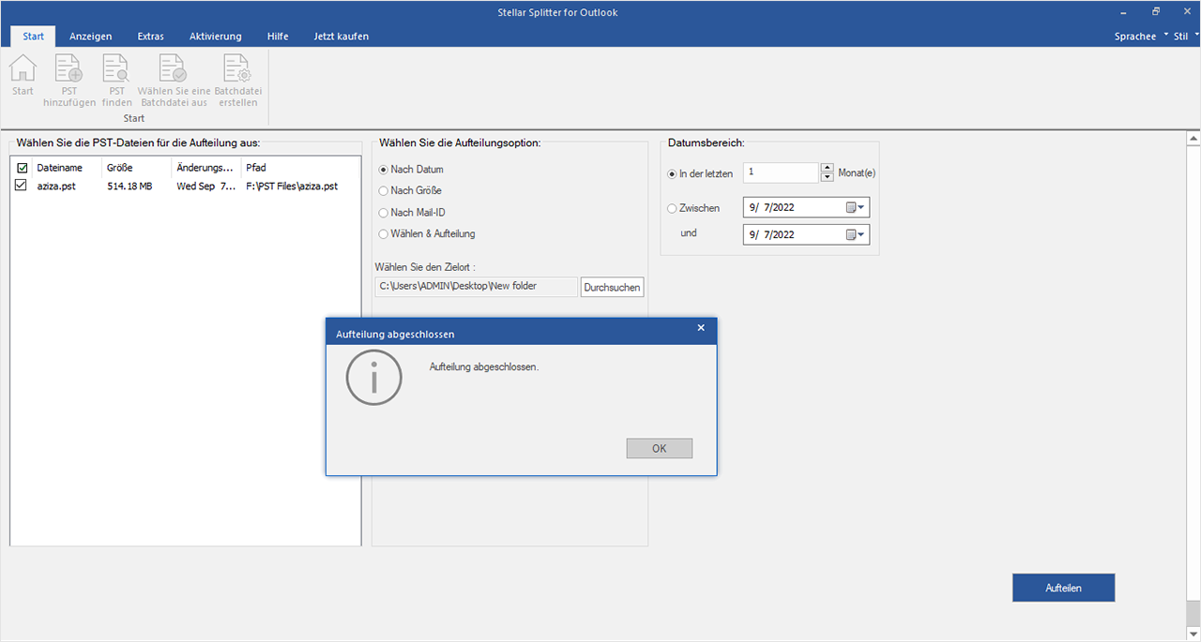Open the und end date picker dropdown
The height and width of the screenshot is (642, 1201).
pos(856,234)
